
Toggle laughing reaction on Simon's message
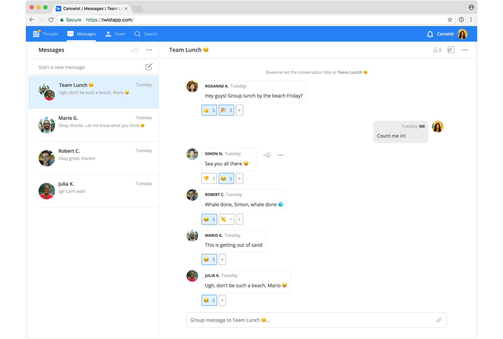[x=226, y=178]
